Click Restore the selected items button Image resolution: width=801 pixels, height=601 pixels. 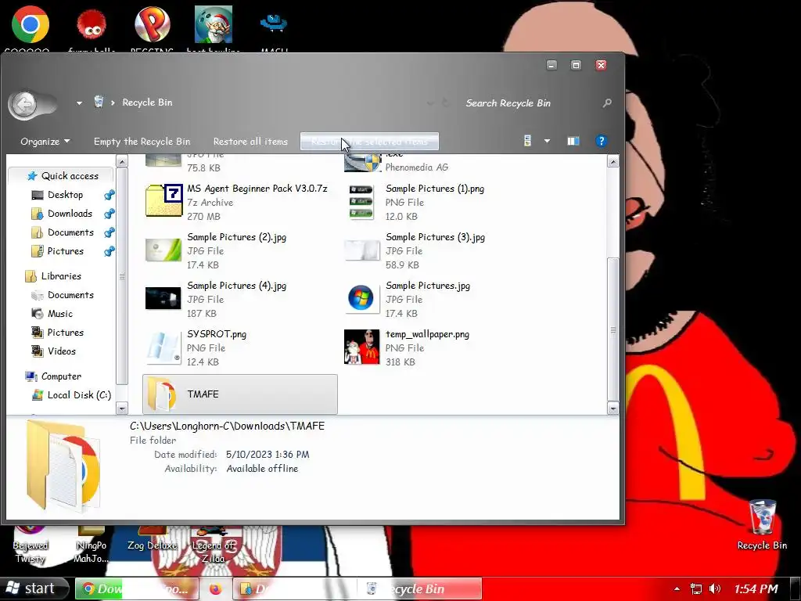pyautogui.click(x=369, y=142)
